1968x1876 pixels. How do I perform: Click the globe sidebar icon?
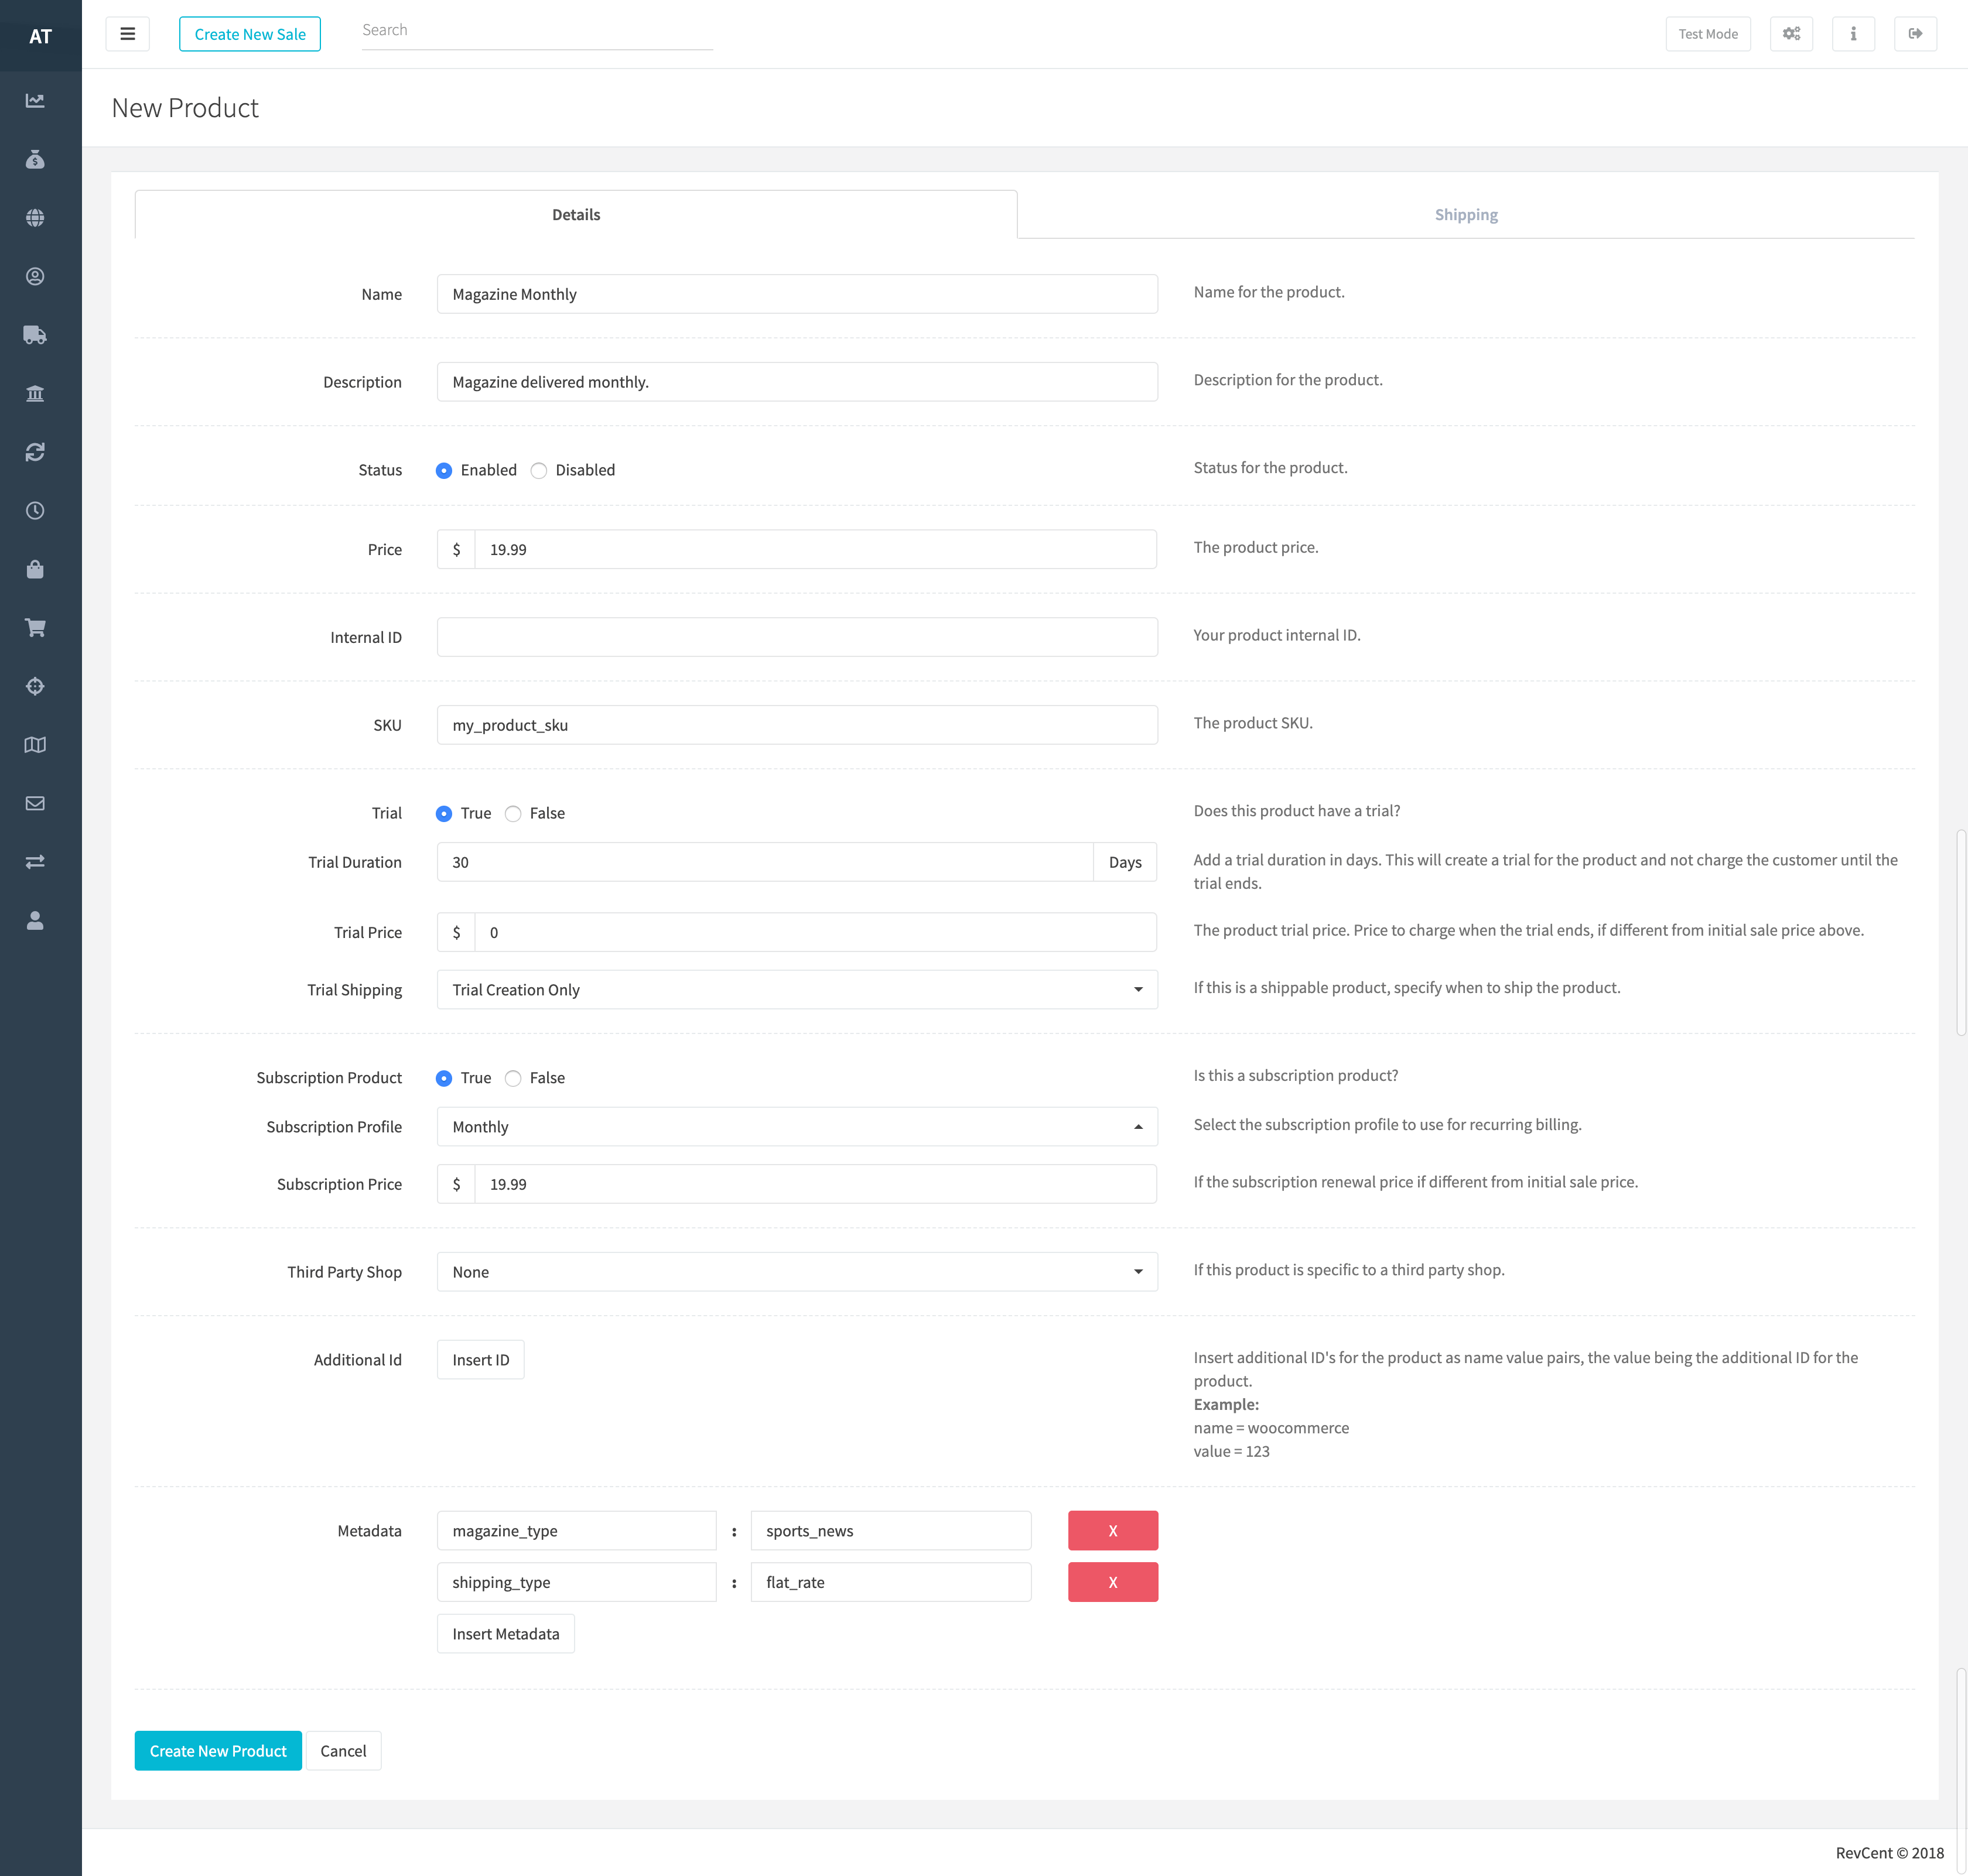point(35,218)
